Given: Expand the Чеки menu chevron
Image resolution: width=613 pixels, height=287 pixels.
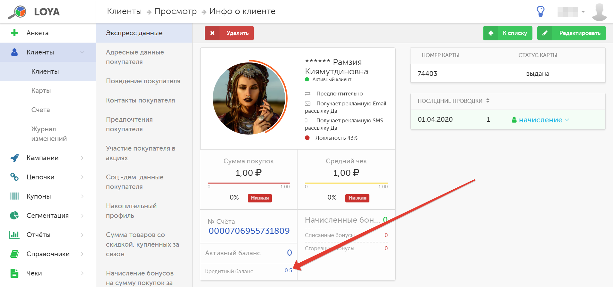Looking at the screenshot, I should click(82, 273).
